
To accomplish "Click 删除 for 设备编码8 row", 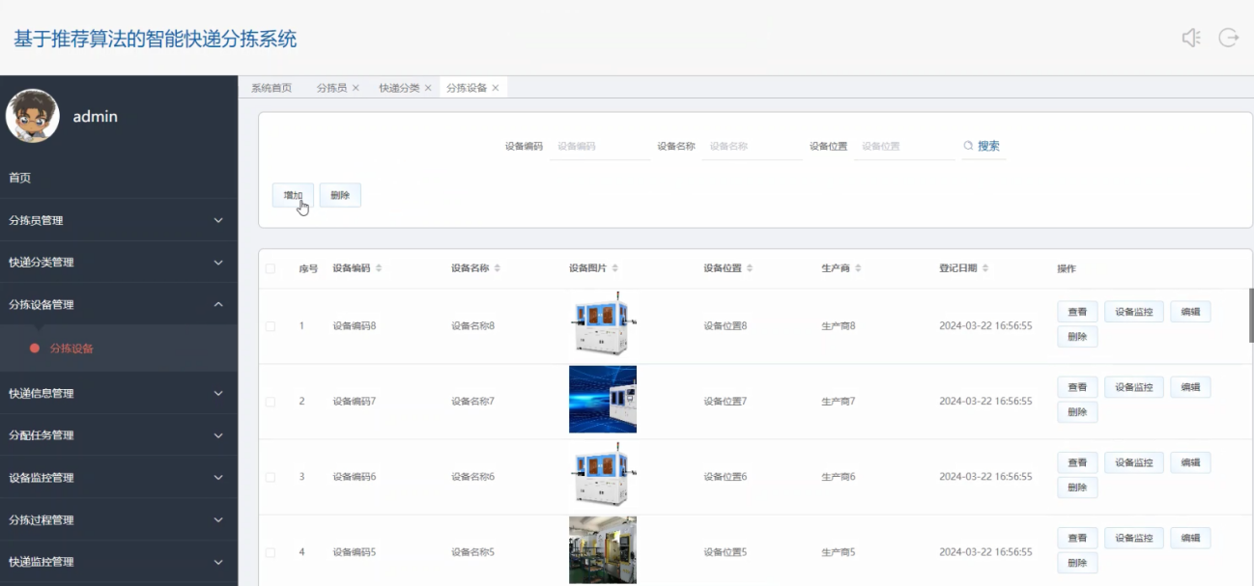I will click(x=1077, y=337).
